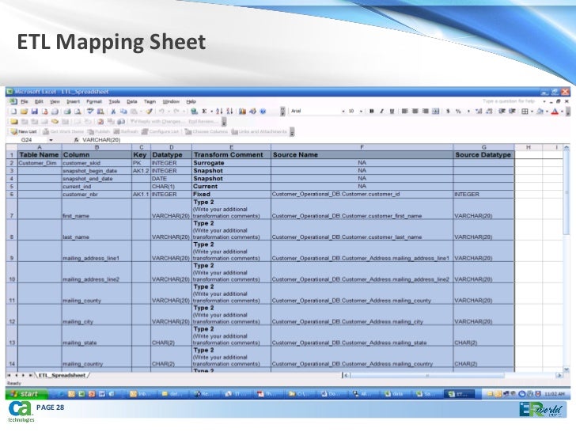Image resolution: width=576 pixels, height=432 pixels.
Task: Open the Edit menu
Action: pos(39,101)
